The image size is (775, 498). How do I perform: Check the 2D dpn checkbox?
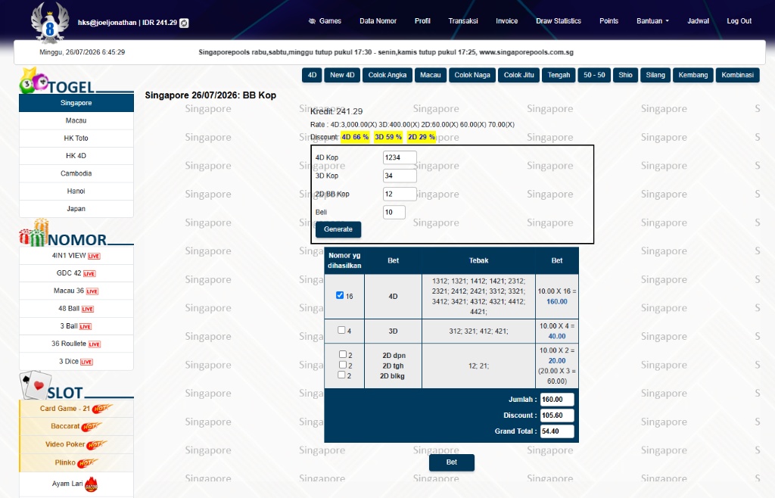343,354
